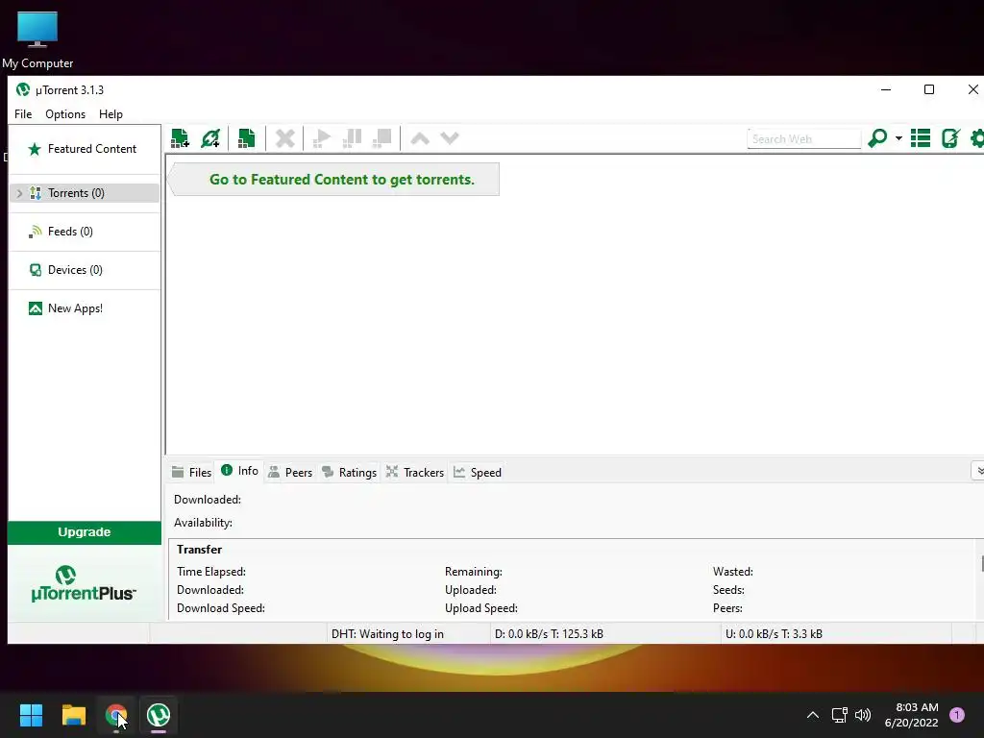Open the Windows Start menu
Screen dimensions: 984x738
31,715
